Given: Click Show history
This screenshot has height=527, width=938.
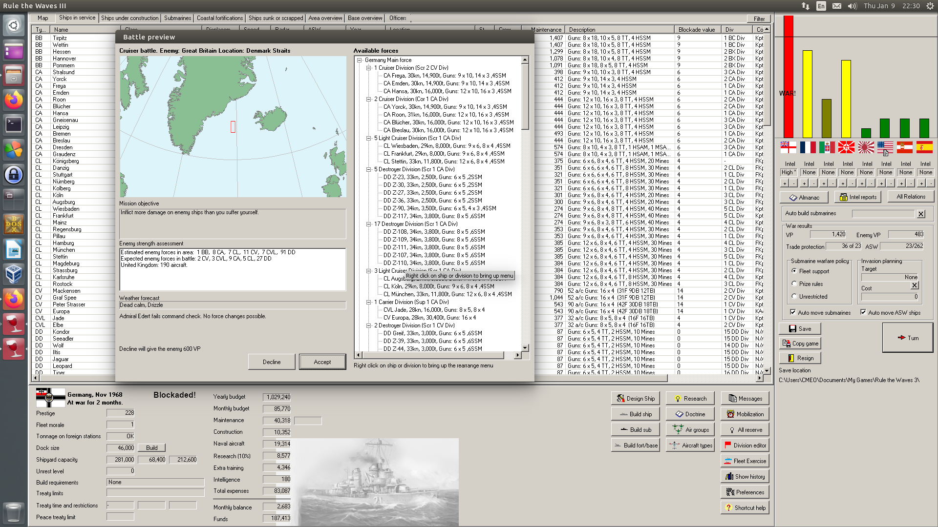Looking at the screenshot, I should click(x=745, y=477).
